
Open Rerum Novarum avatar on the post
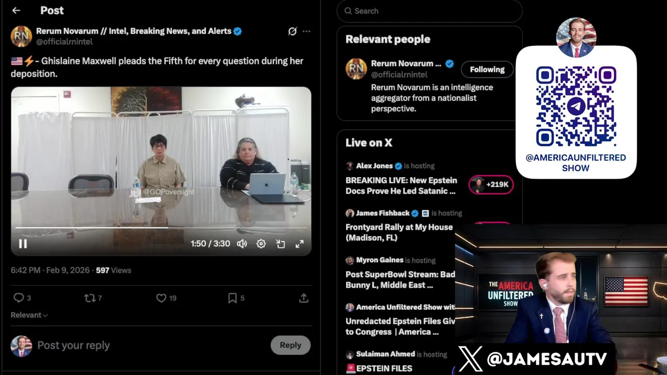tap(21, 36)
